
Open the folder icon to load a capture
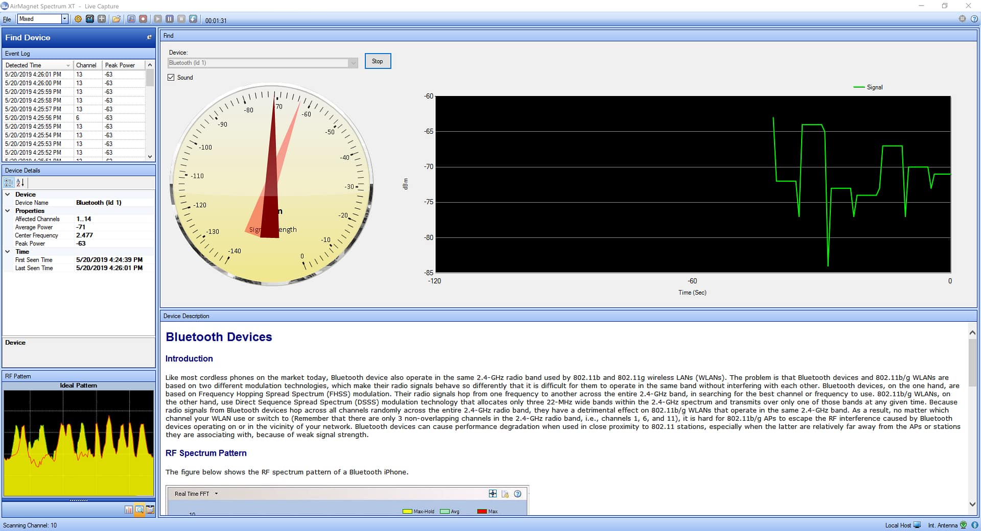coord(116,19)
